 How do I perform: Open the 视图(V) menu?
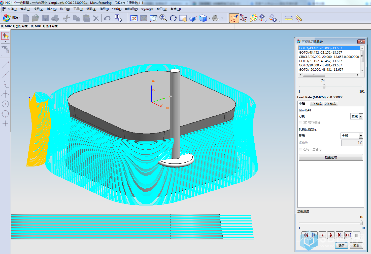coord(38,9)
